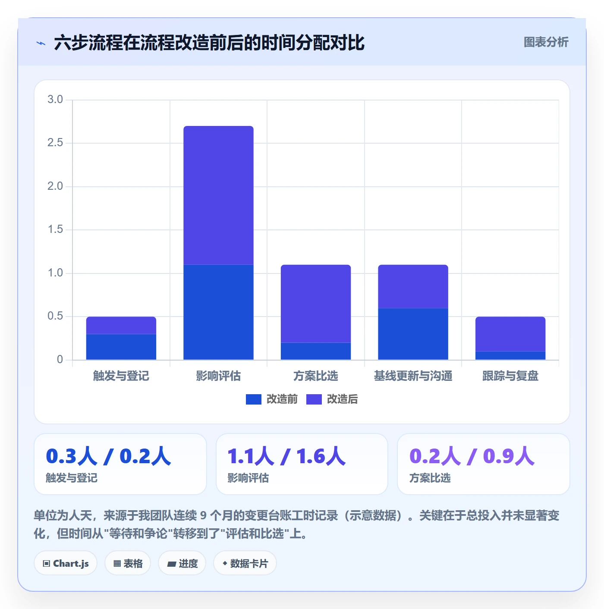604x609 pixels.
Task: Click the 0.2人 / 0.9人 value
Action: click(472, 456)
